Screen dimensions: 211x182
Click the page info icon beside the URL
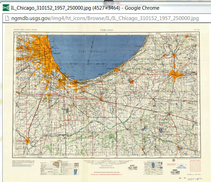(x=6, y=18)
